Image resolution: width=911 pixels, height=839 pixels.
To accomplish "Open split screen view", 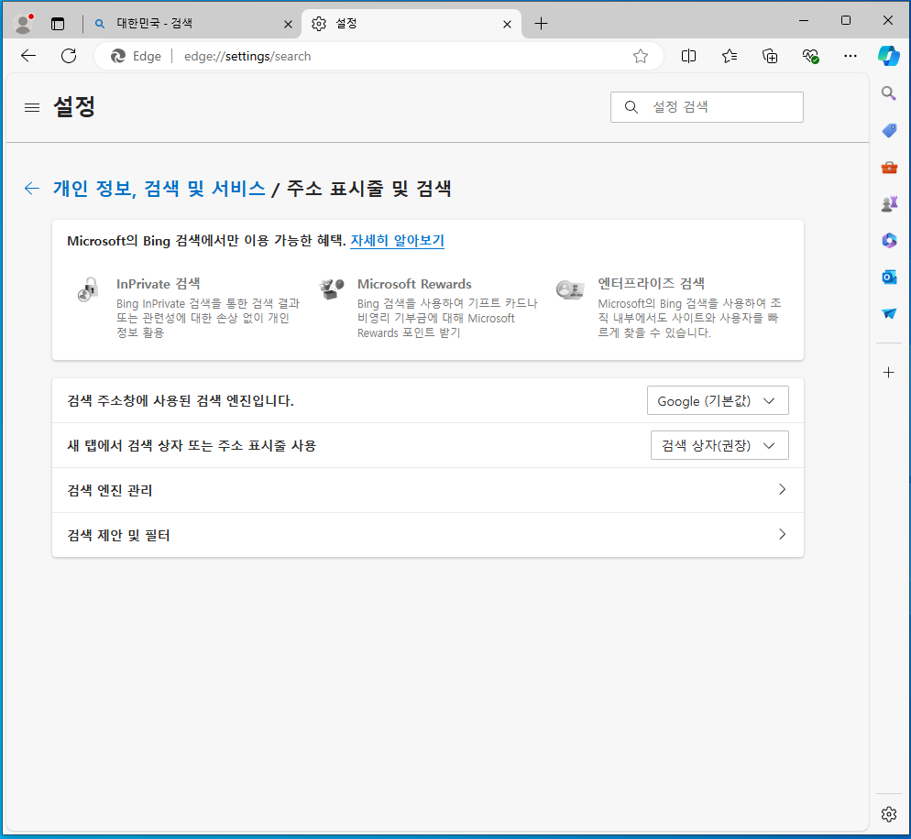I will (x=688, y=56).
